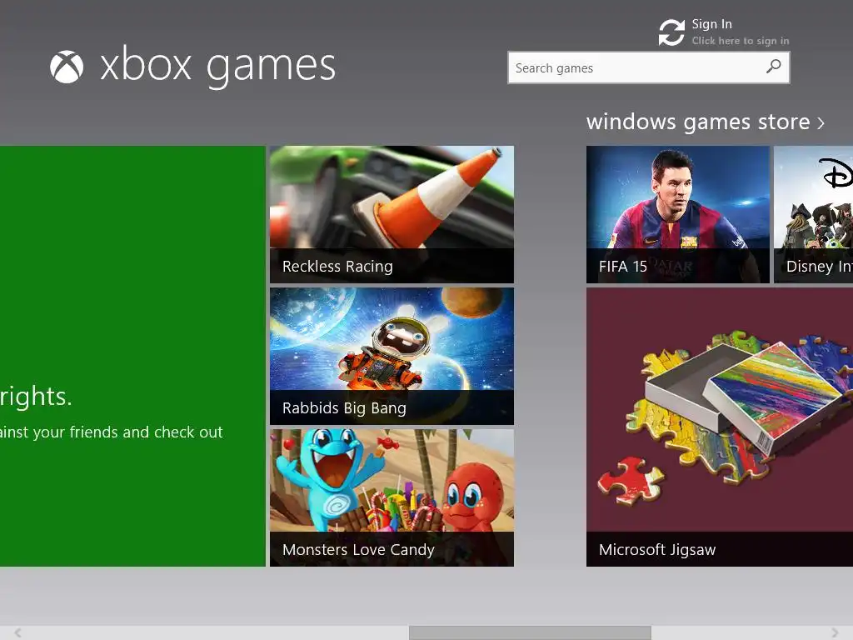The height and width of the screenshot is (640, 853).
Task: Open the Monsters Love Candy tile
Action: point(392,497)
